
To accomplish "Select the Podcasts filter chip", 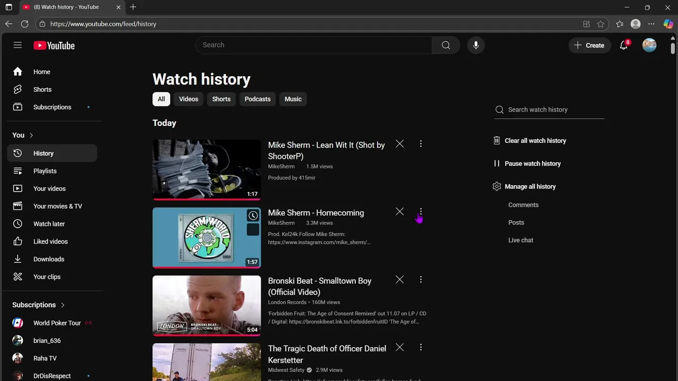I will click(x=257, y=99).
